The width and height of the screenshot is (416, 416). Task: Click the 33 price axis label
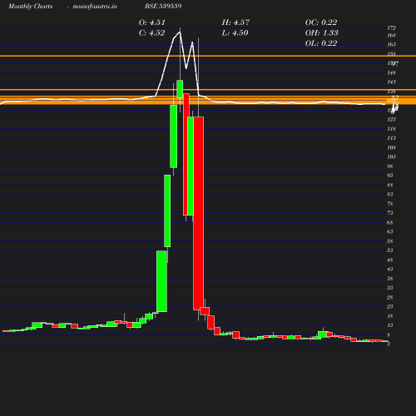(390, 288)
